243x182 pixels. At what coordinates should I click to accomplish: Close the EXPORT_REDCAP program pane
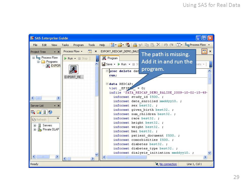coord(210,51)
